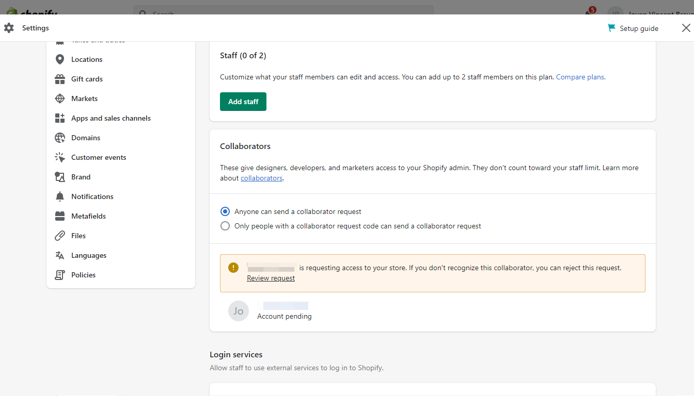Open Languages settings
694x396 pixels.
pos(88,255)
